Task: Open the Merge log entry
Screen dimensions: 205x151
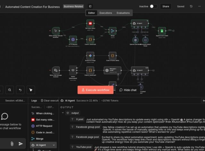Action: [44, 139]
